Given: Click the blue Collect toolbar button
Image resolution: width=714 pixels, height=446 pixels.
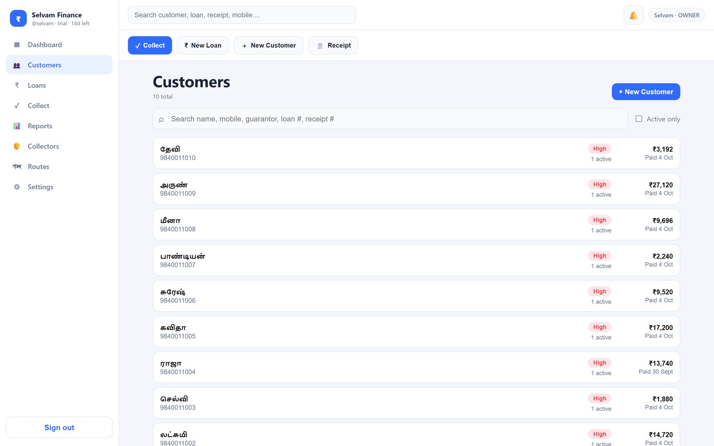Looking at the screenshot, I should click(150, 45).
